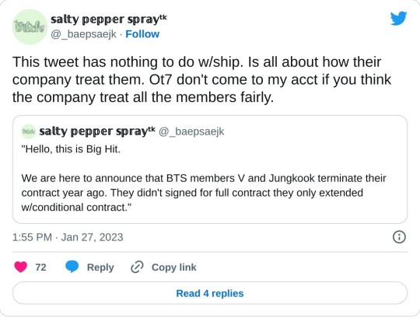Click the blue reply bubble icon
The height and width of the screenshot is (332, 420).
click(72, 267)
